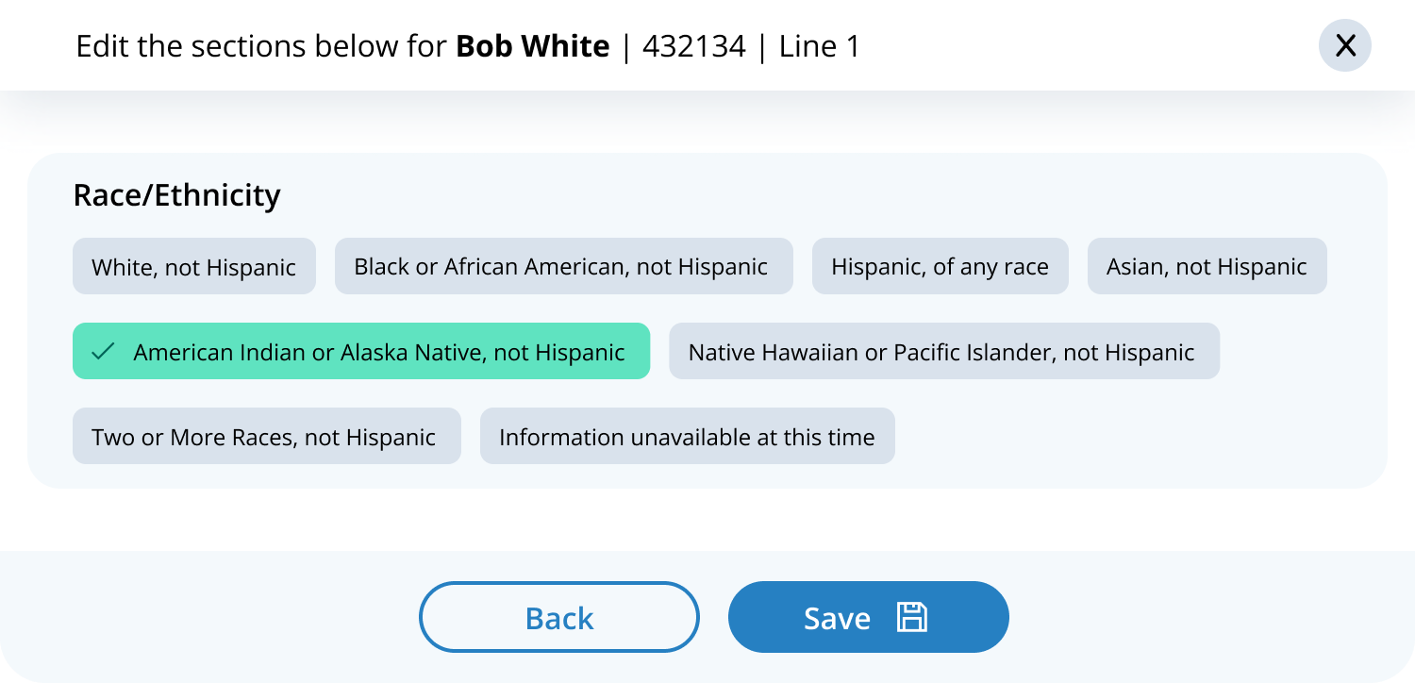The width and height of the screenshot is (1415, 683).
Task: Click the Race/Ethnicity section heading
Action: [x=176, y=195]
